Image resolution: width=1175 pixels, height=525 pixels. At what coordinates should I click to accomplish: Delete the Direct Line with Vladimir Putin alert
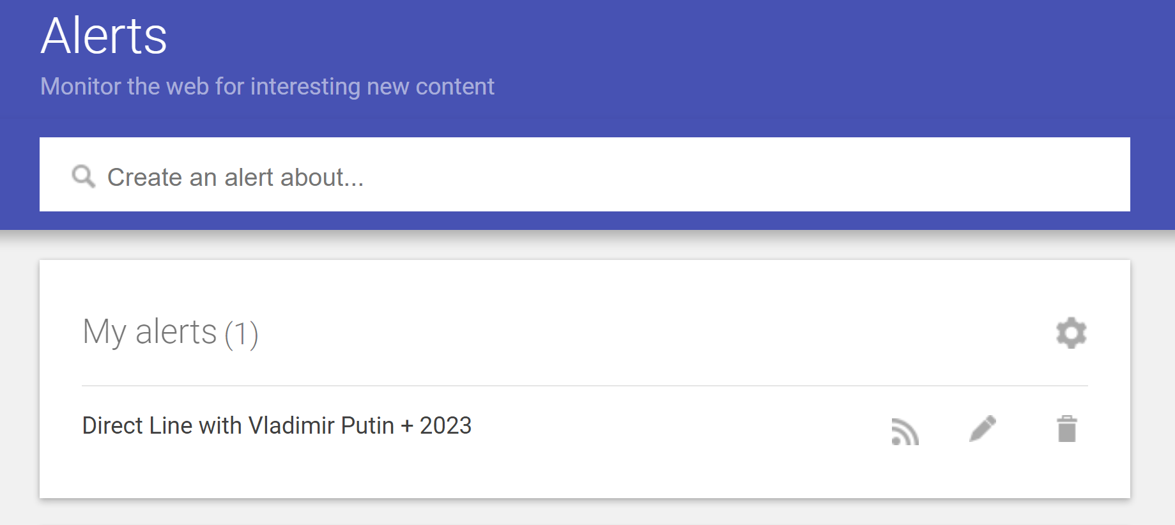coord(1067,429)
